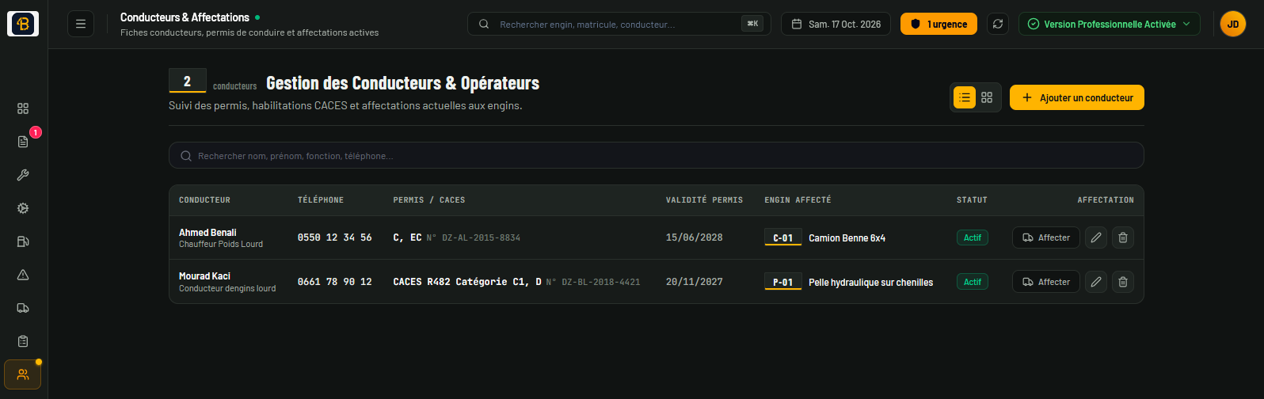This screenshot has width=1264, height=399.
Task: Click the app logo in the sidebar
Action: pyautogui.click(x=23, y=24)
